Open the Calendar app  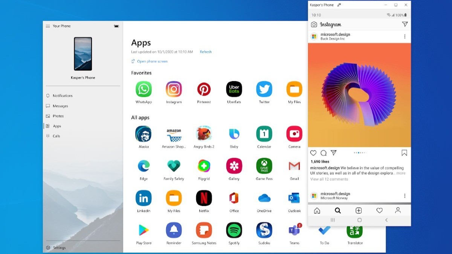click(264, 134)
